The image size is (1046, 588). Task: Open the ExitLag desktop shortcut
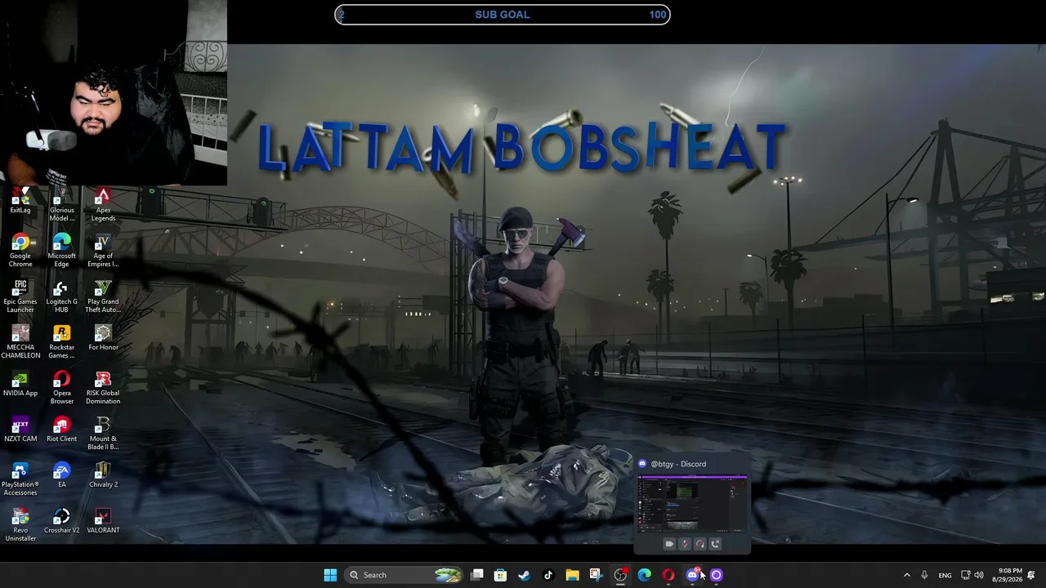(x=20, y=202)
